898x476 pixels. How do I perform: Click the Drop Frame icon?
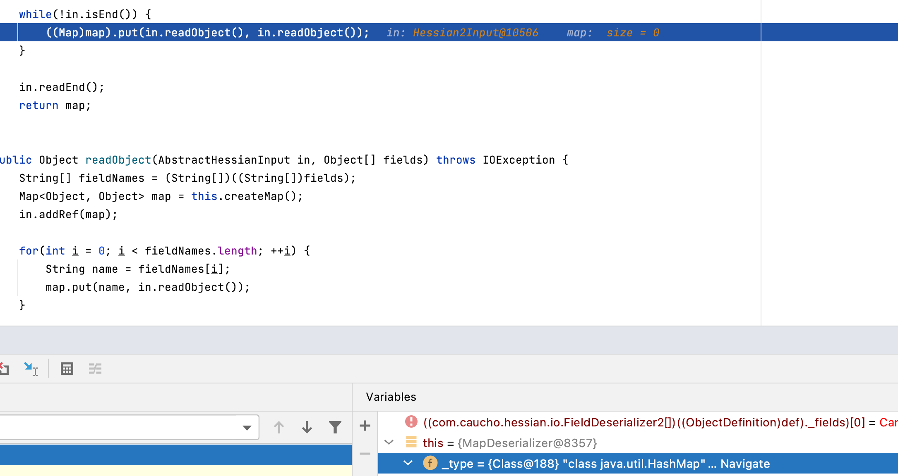4,368
